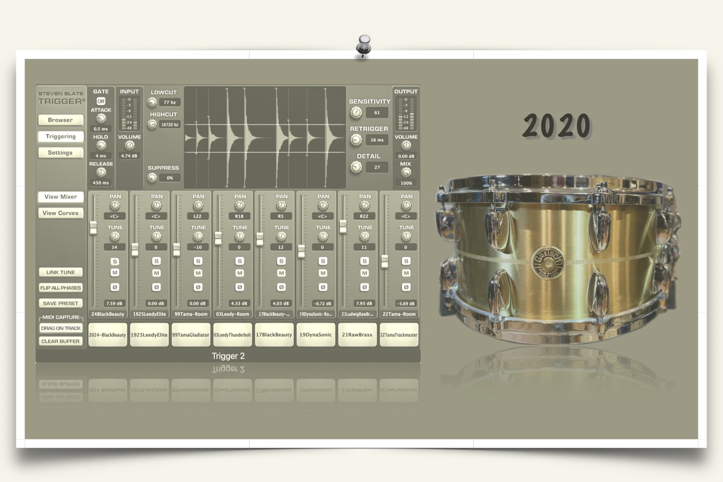
Task: Click the HIGHCUT knob
Action: (x=152, y=124)
